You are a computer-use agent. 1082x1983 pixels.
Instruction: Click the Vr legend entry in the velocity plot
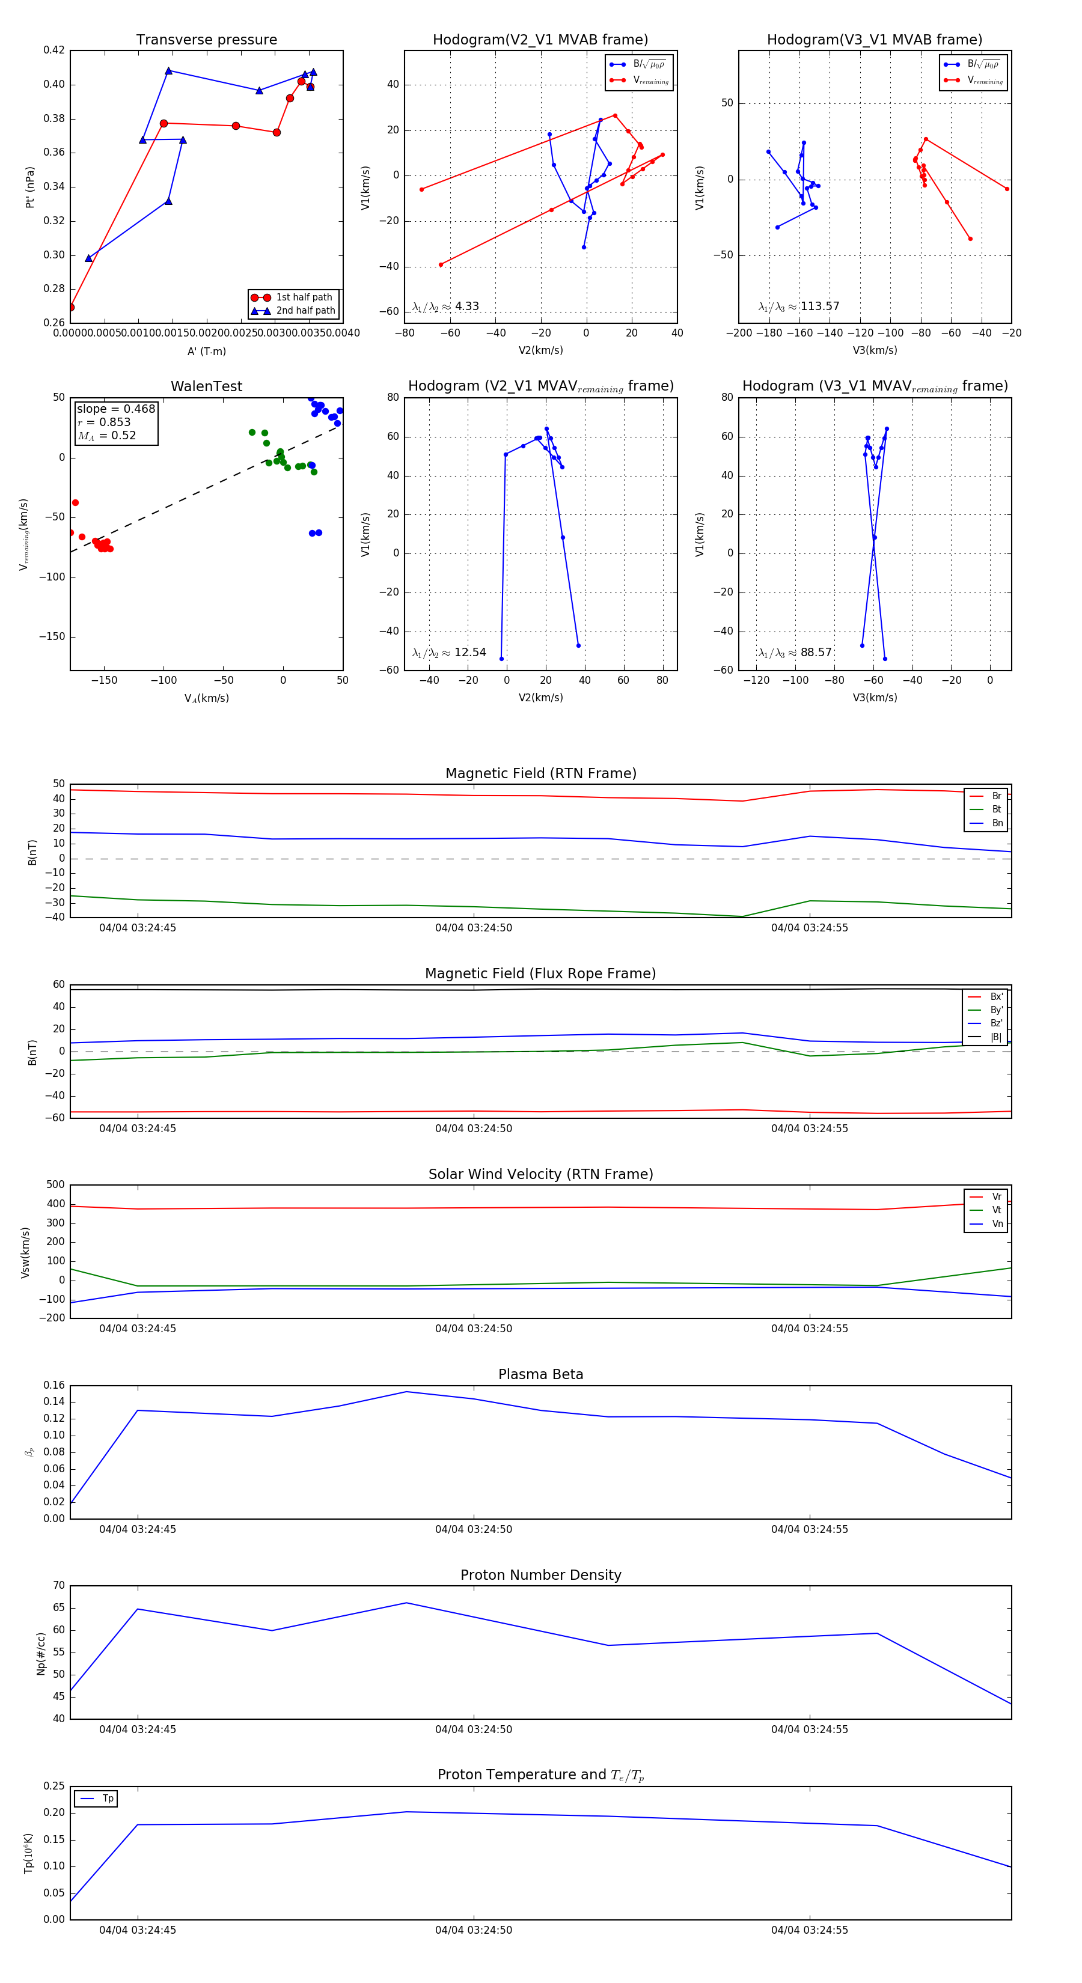(x=986, y=1197)
